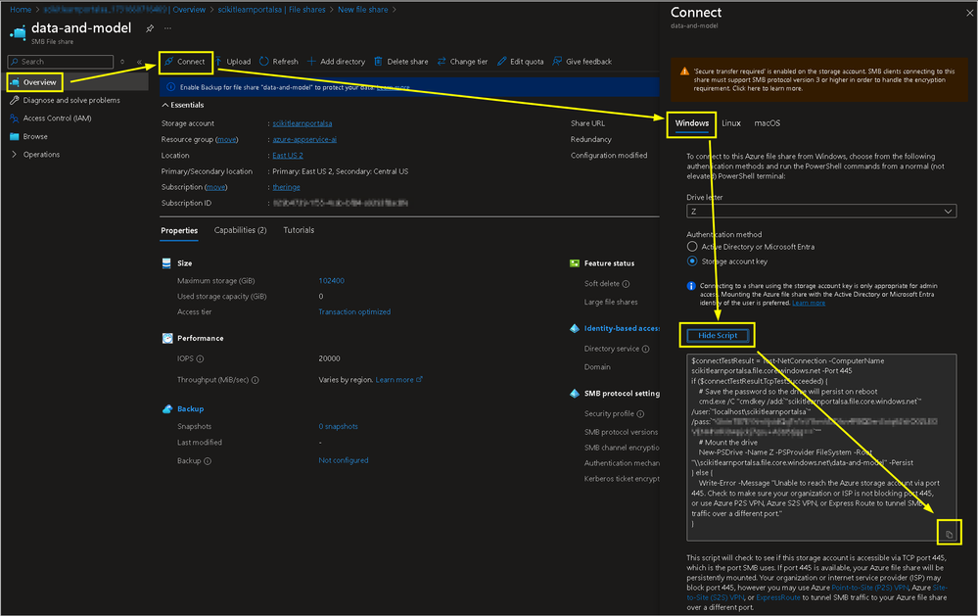Close the Connect panel

point(970,13)
